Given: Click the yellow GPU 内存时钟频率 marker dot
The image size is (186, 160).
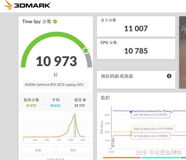Looking at the screenshot, I should click(131, 132).
